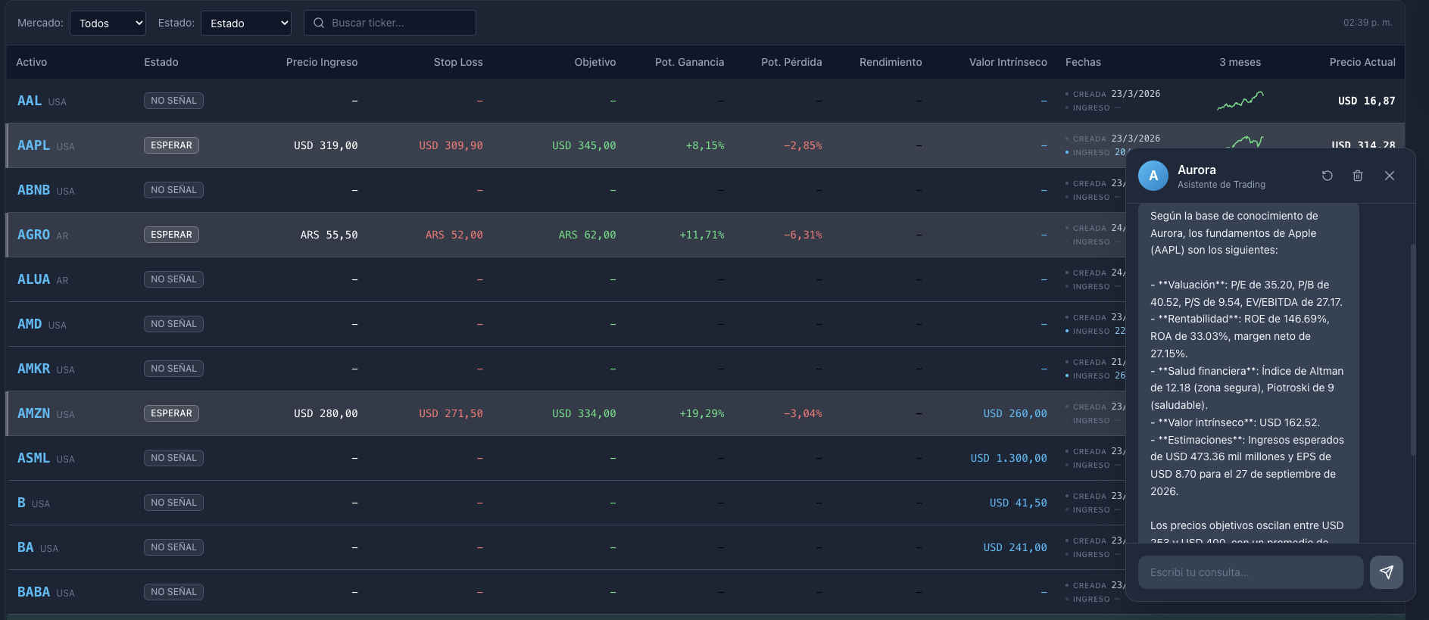Open AAPL three-month sparkline chart
Viewport: 1429px width, 620px height.
(x=1245, y=141)
